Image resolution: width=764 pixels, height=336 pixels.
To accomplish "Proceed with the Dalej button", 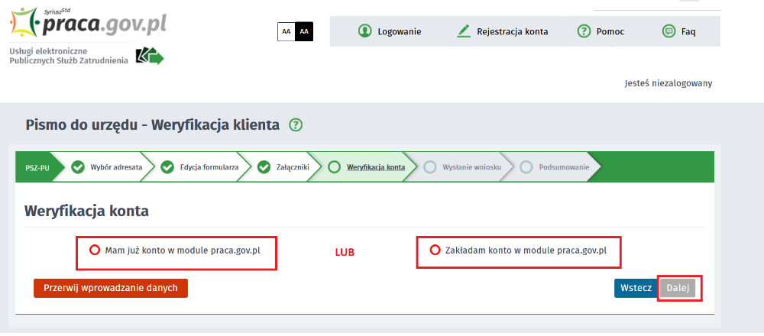I will coord(677,288).
